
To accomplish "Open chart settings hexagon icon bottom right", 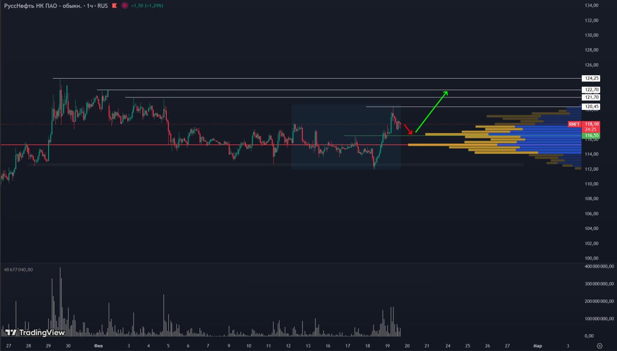I will tap(599, 345).
